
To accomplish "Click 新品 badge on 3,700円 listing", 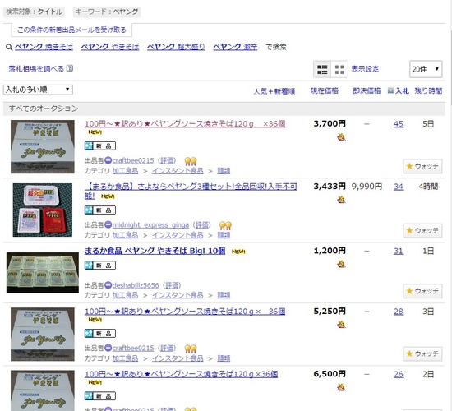I will point(100,146).
